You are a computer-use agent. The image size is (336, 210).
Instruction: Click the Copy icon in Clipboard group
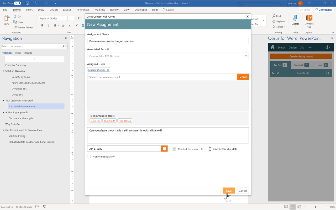click(15, 22)
